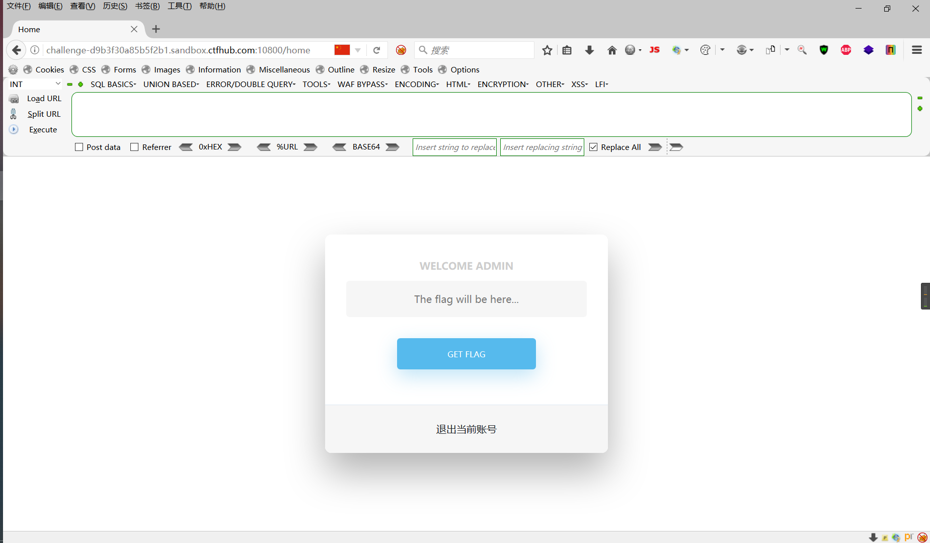Open the bookmarks list icon
The width and height of the screenshot is (930, 543).
click(567, 50)
